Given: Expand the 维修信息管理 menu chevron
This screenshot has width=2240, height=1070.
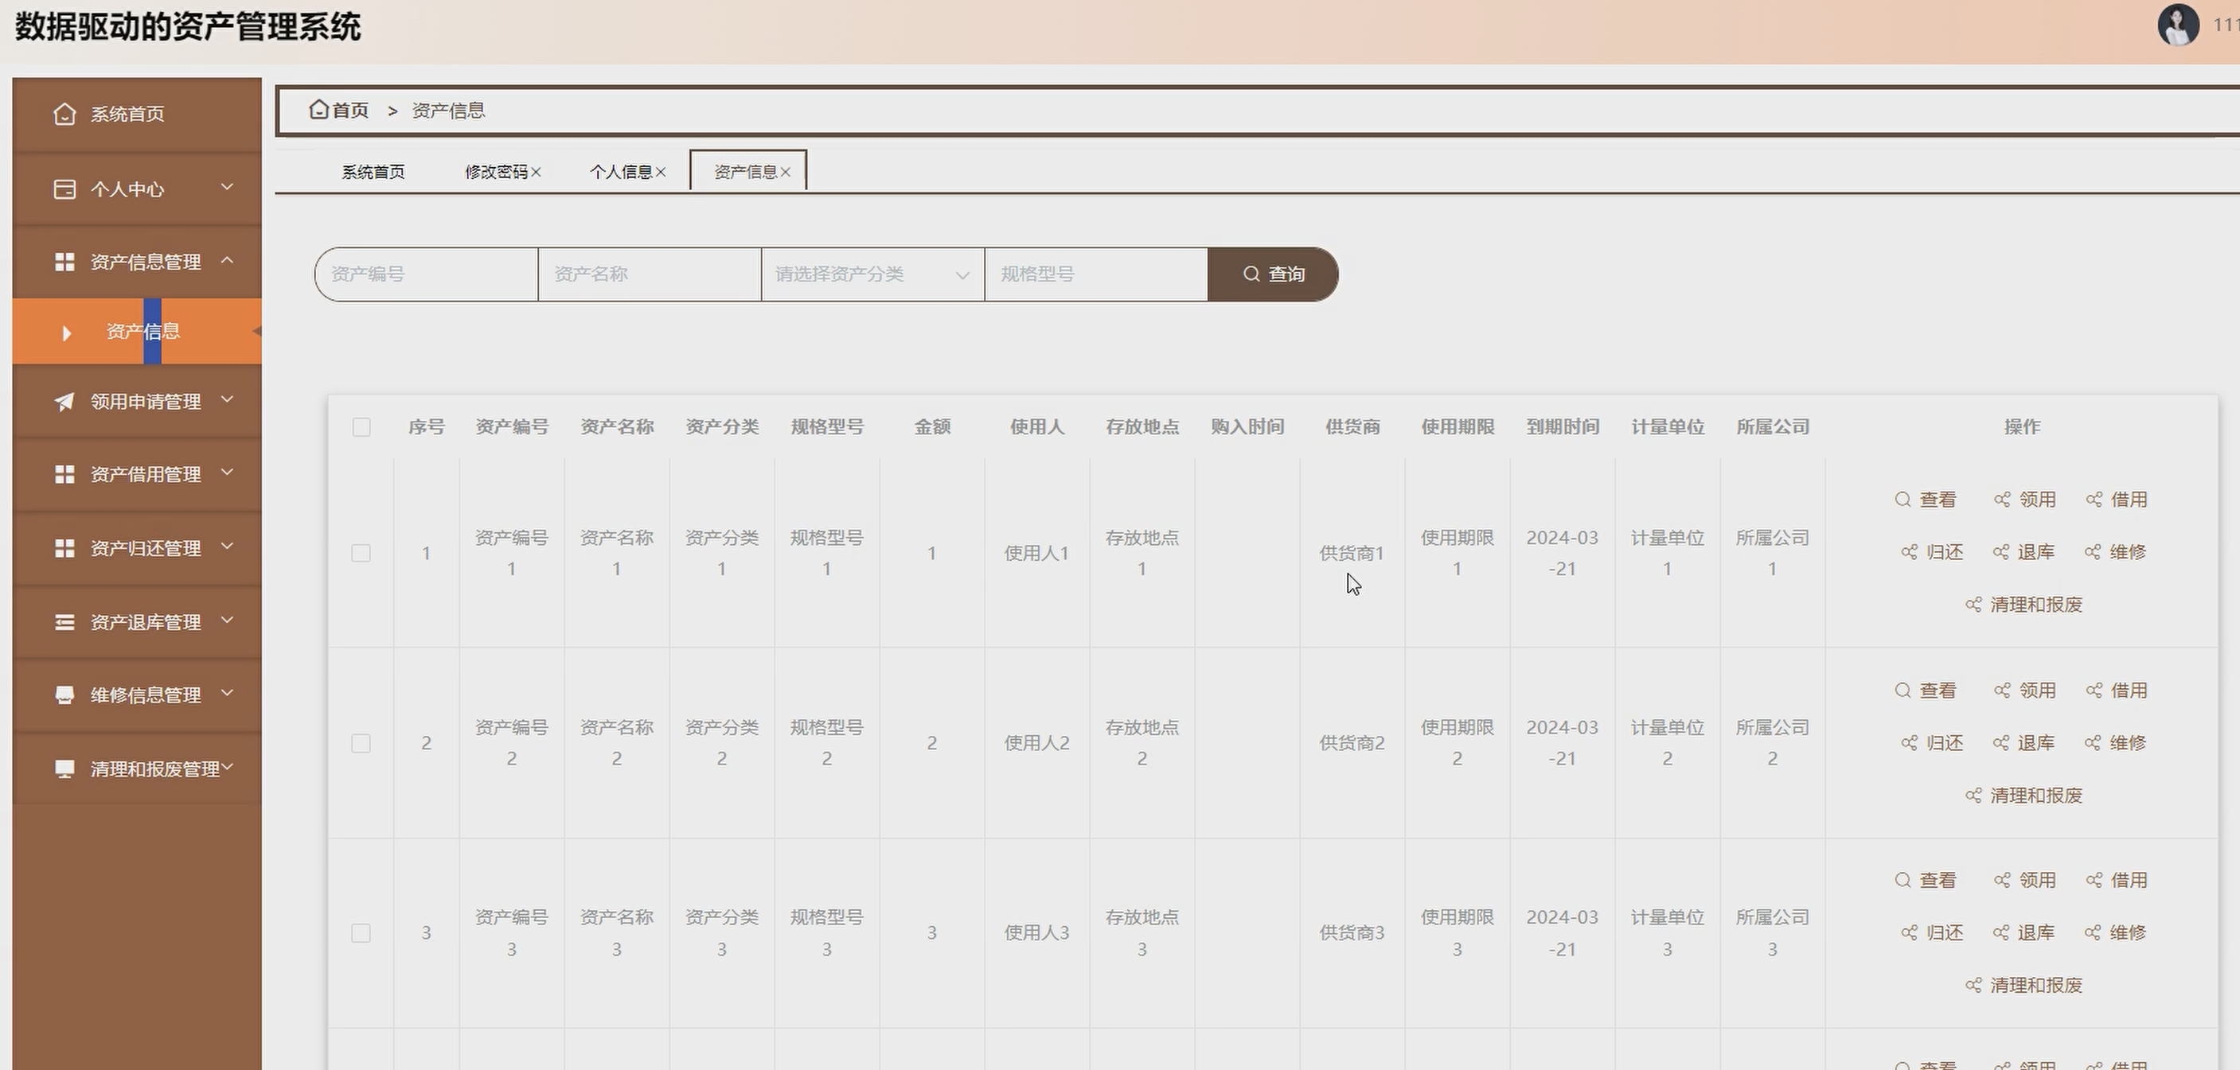Looking at the screenshot, I should coord(227,693).
